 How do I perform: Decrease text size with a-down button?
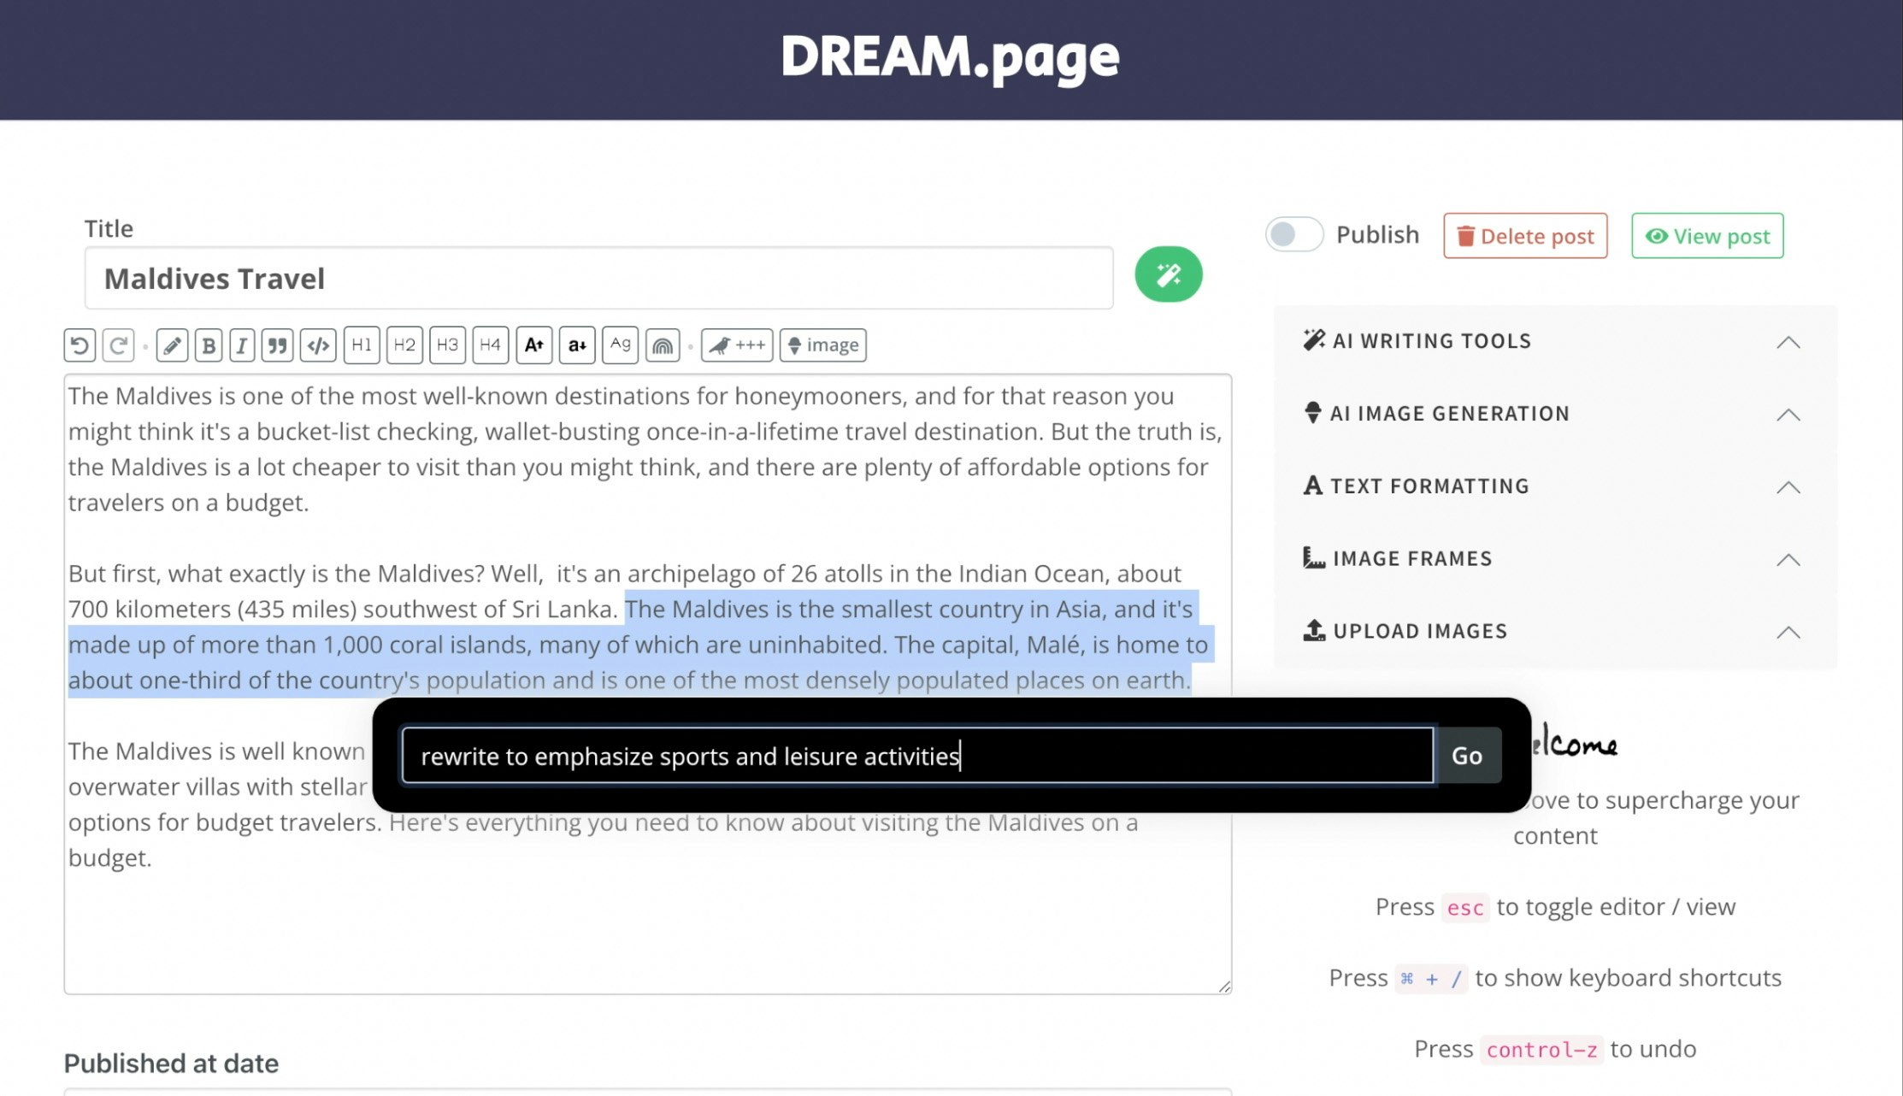[577, 345]
